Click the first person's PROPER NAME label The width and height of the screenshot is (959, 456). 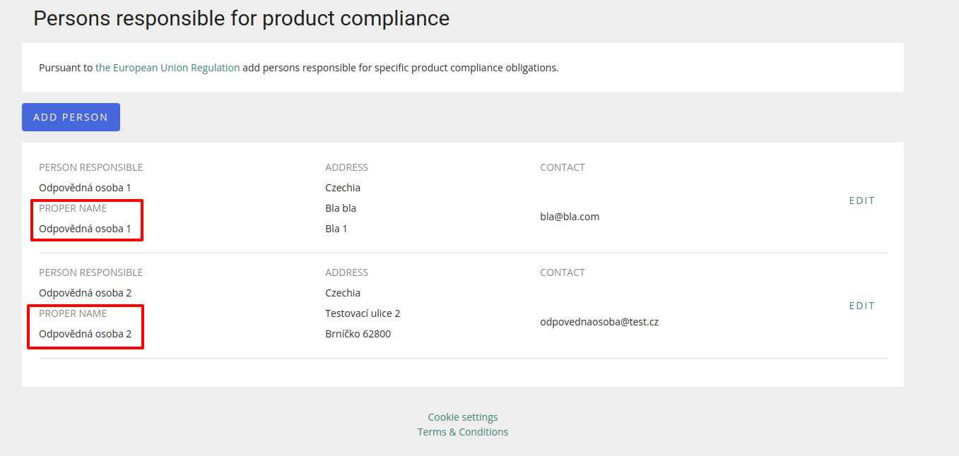coord(73,208)
